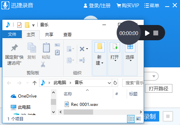
Task: Open recent locations dropdown arrow
Action: click(27, 83)
